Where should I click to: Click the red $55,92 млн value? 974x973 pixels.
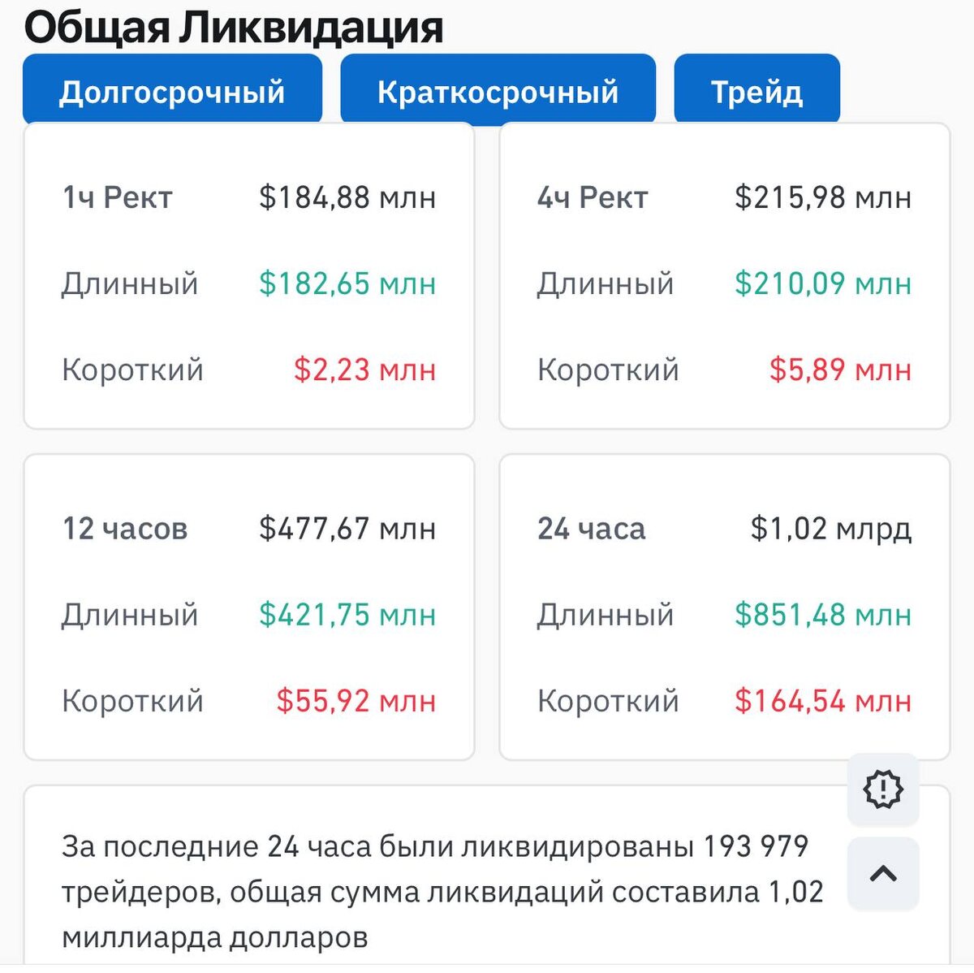(356, 701)
